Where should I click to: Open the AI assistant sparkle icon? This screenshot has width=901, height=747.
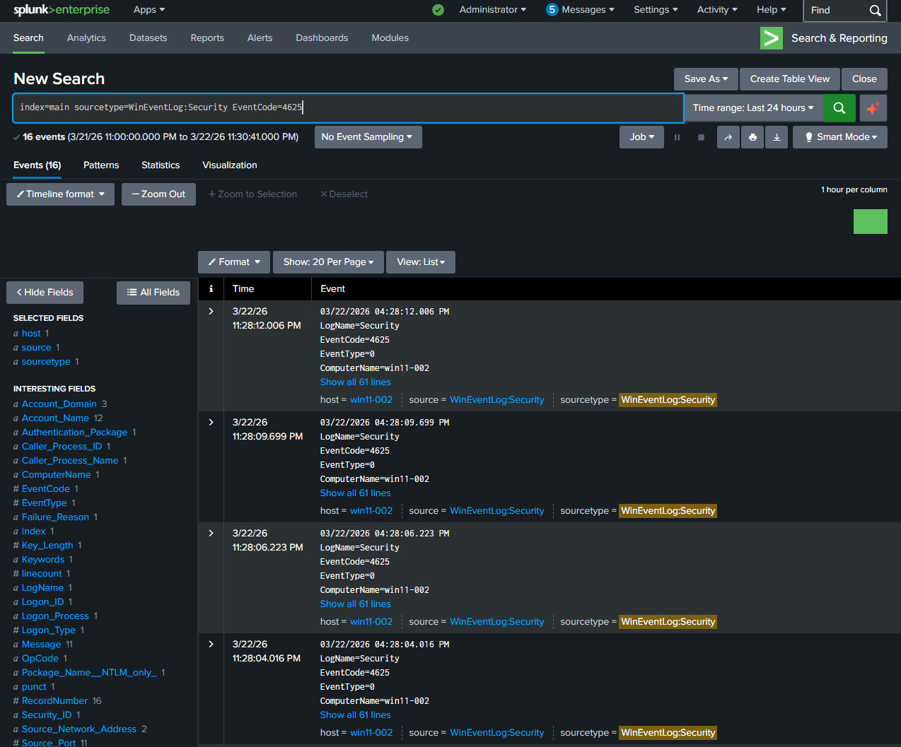tap(873, 108)
